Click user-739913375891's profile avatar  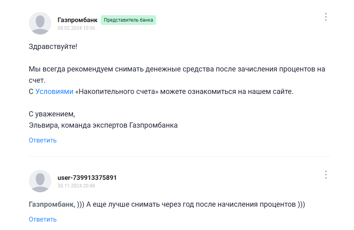click(40, 181)
